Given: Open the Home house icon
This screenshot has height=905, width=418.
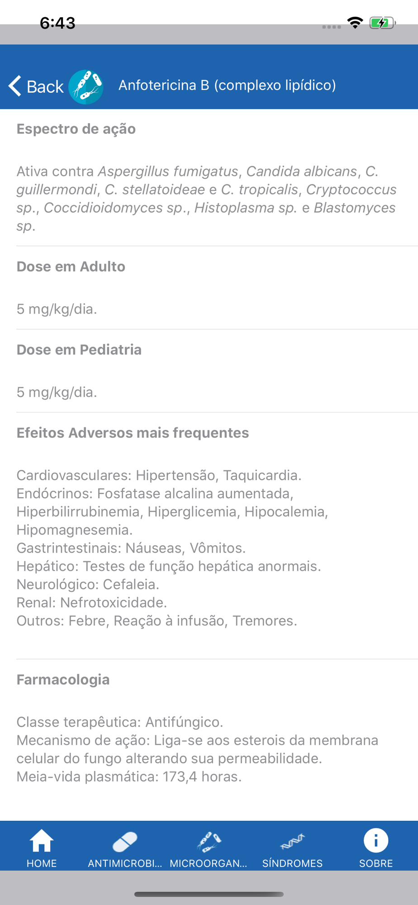Looking at the screenshot, I should [42, 841].
